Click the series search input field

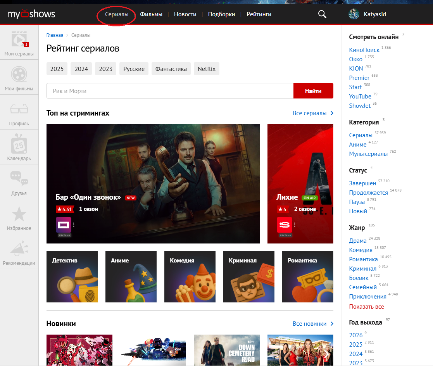click(x=170, y=91)
